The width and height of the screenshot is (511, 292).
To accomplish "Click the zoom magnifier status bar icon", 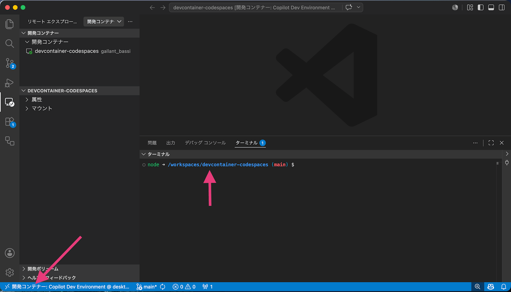I will [x=477, y=287].
